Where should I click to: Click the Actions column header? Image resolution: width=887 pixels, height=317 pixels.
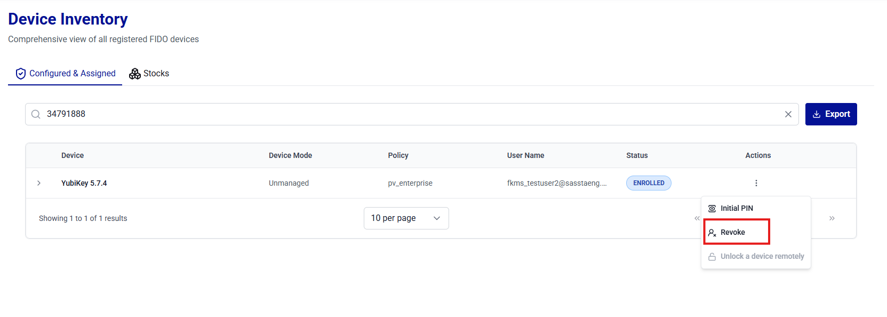758,155
